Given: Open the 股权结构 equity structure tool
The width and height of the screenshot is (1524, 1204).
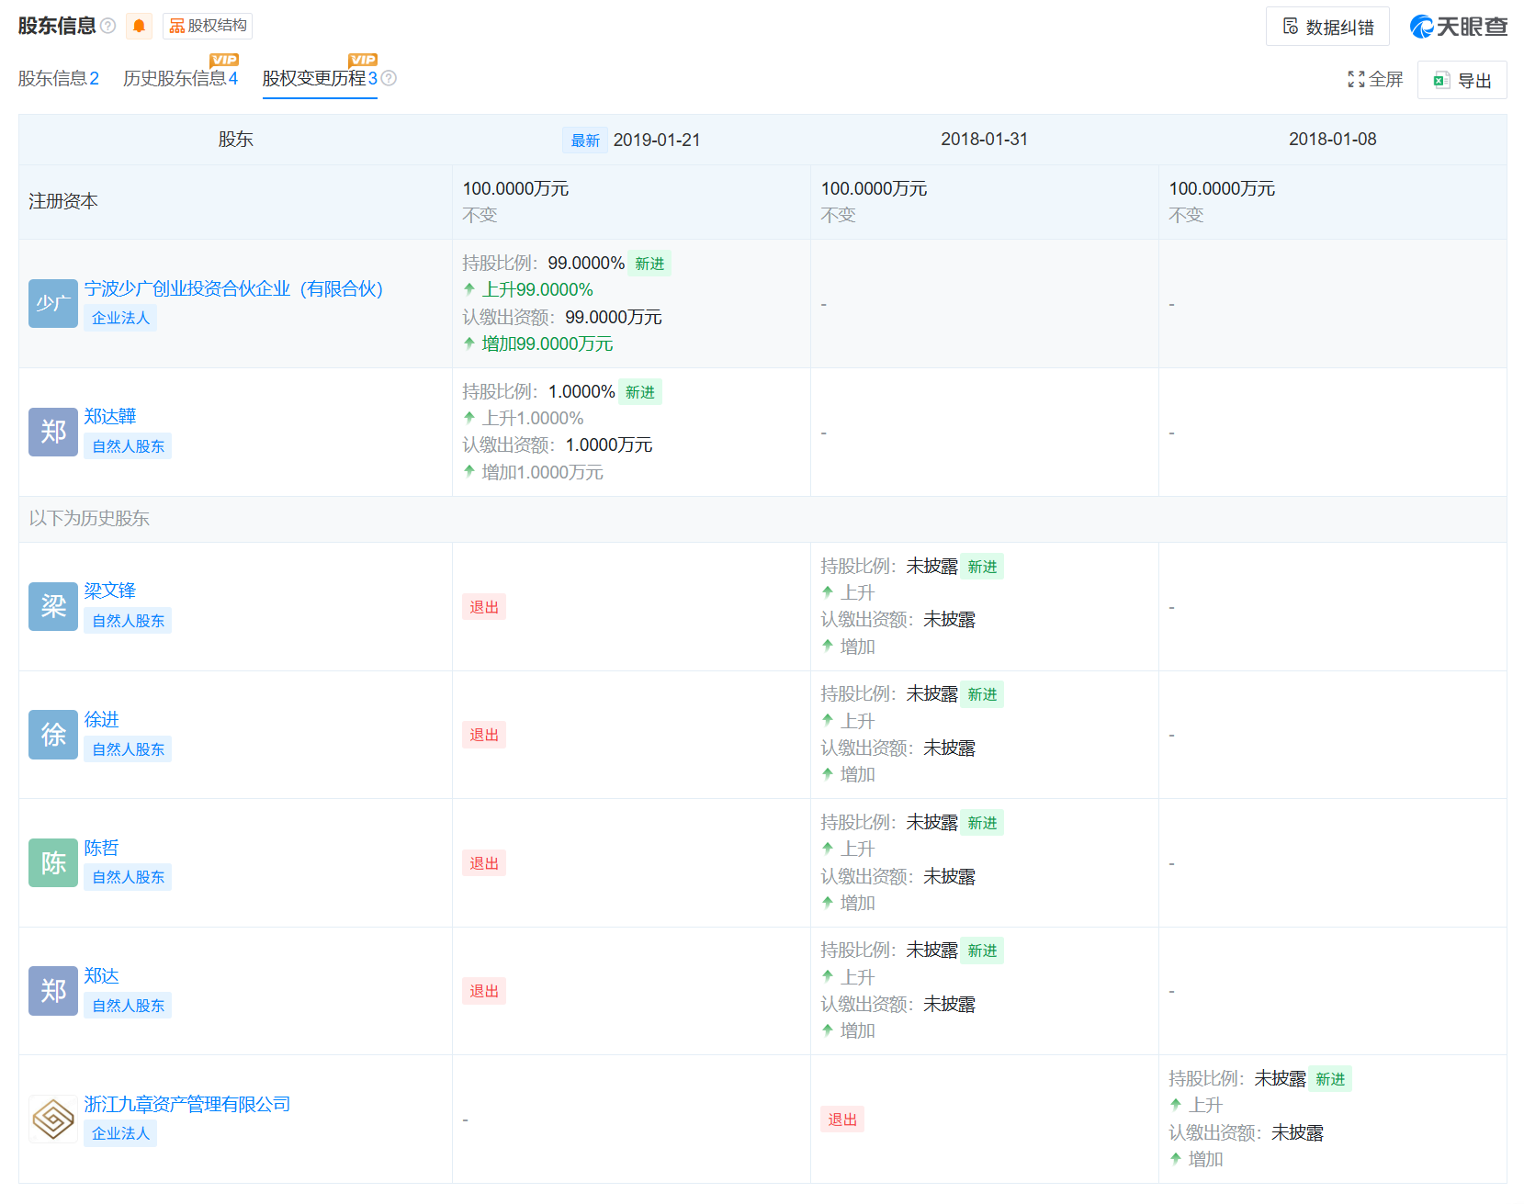Looking at the screenshot, I should 209,25.
